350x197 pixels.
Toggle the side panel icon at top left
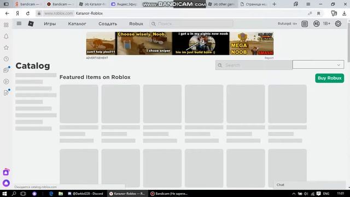point(6,4)
